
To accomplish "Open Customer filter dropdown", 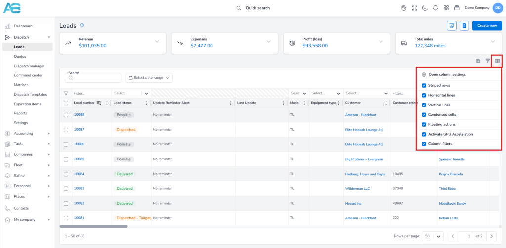I will coord(386,93).
